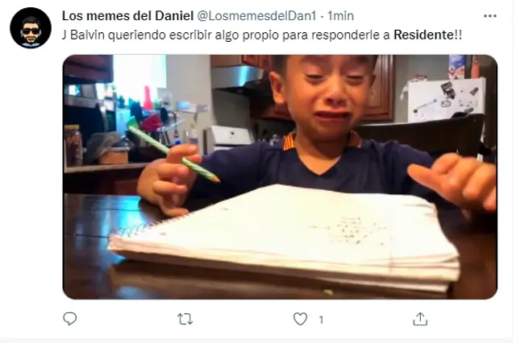Open the Los memes del Daniel profile name
Image resolution: width=516 pixels, height=343 pixels.
[x=127, y=16]
